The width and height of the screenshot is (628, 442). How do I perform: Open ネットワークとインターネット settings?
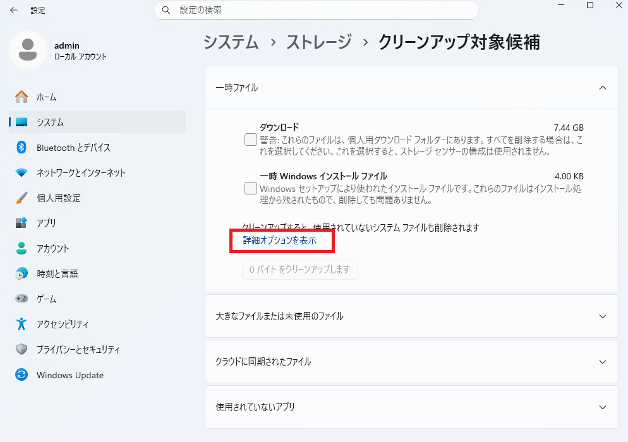point(97,172)
